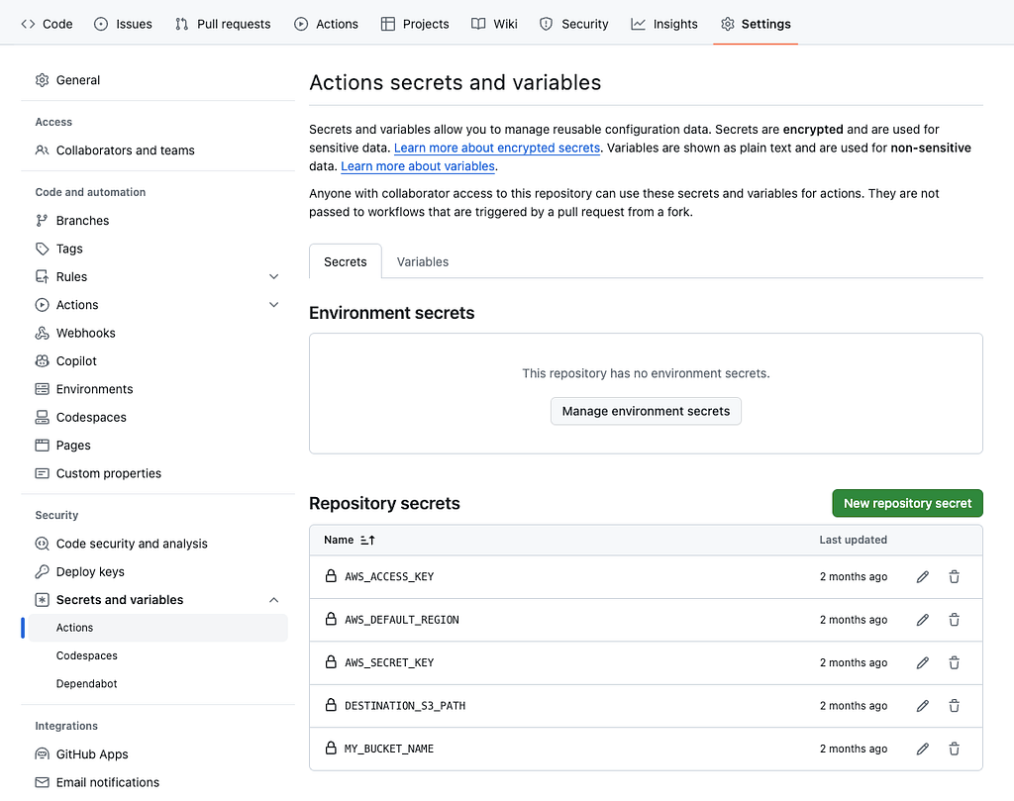Image resolution: width=1014 pixels, height=801 pixels.
Task: Open Learn more about variables link
Action: click(x=417, y=166)
